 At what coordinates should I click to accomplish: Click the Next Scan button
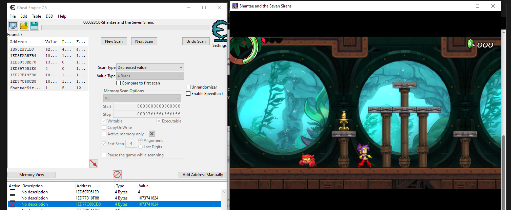point(144,41)
